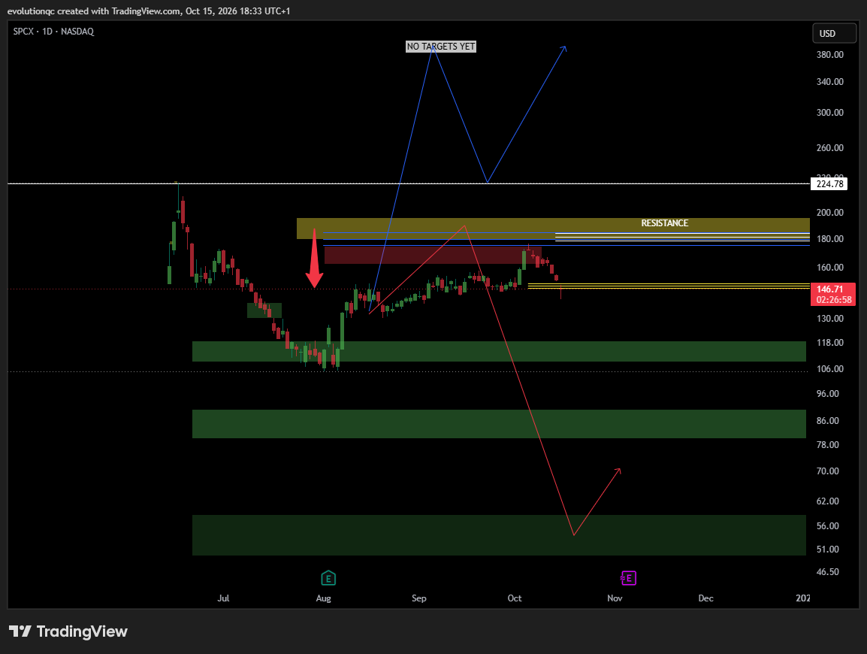
Task: Click the 160.00 price axis label
Action: click(x=830, y=268)
